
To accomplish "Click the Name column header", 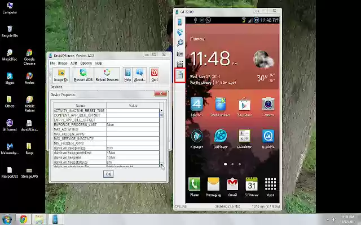I will click(x=80, y=106).
